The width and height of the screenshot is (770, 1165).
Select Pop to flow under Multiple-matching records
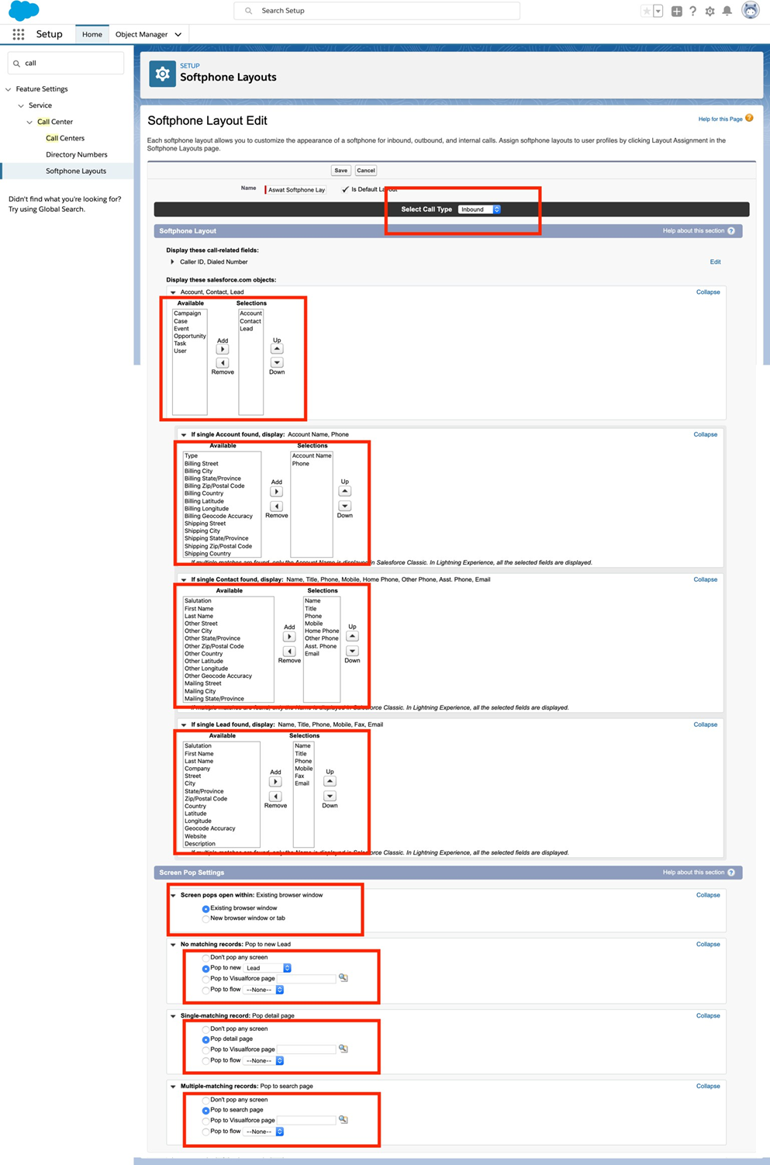[x=205, y=1132]
